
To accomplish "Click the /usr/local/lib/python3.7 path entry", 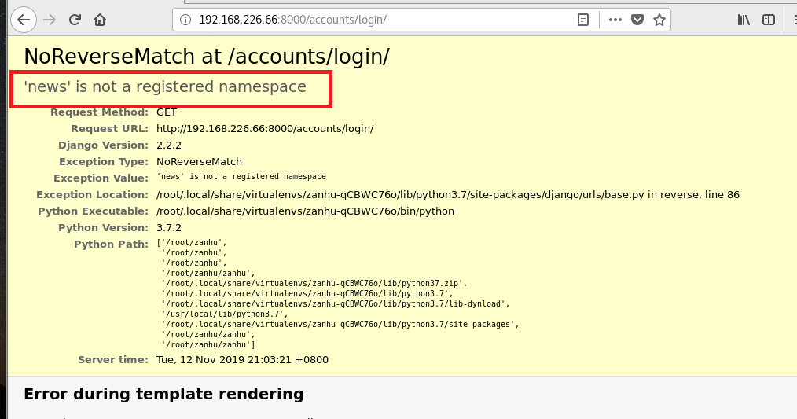I will [x=225, y=314].
